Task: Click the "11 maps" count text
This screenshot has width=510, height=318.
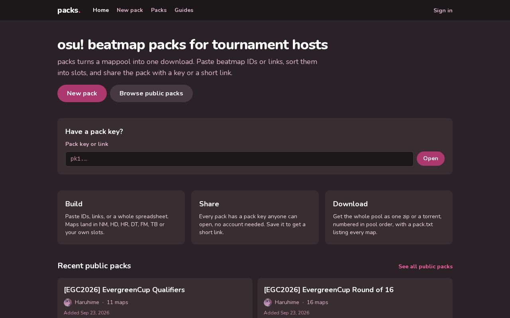Action: [118, 302]
